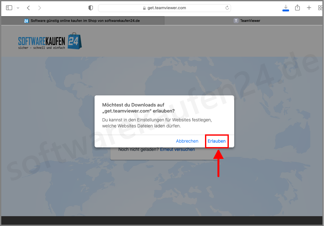Open the sidebar dropdown chevron
This screenshot has height=226, width=324.
point(18,8)
